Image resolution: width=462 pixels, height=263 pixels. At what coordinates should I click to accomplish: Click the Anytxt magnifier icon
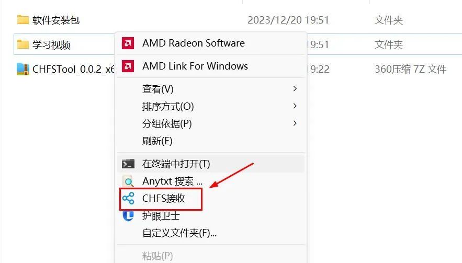click(x=128, y=181)
